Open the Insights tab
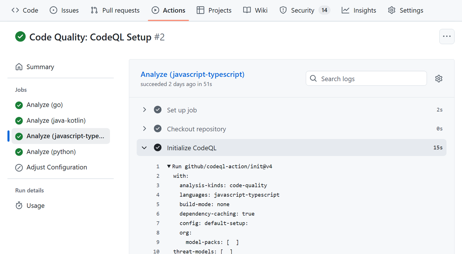Image resolution: width=462 pixels, height=254 pixels. click(359, 10)
